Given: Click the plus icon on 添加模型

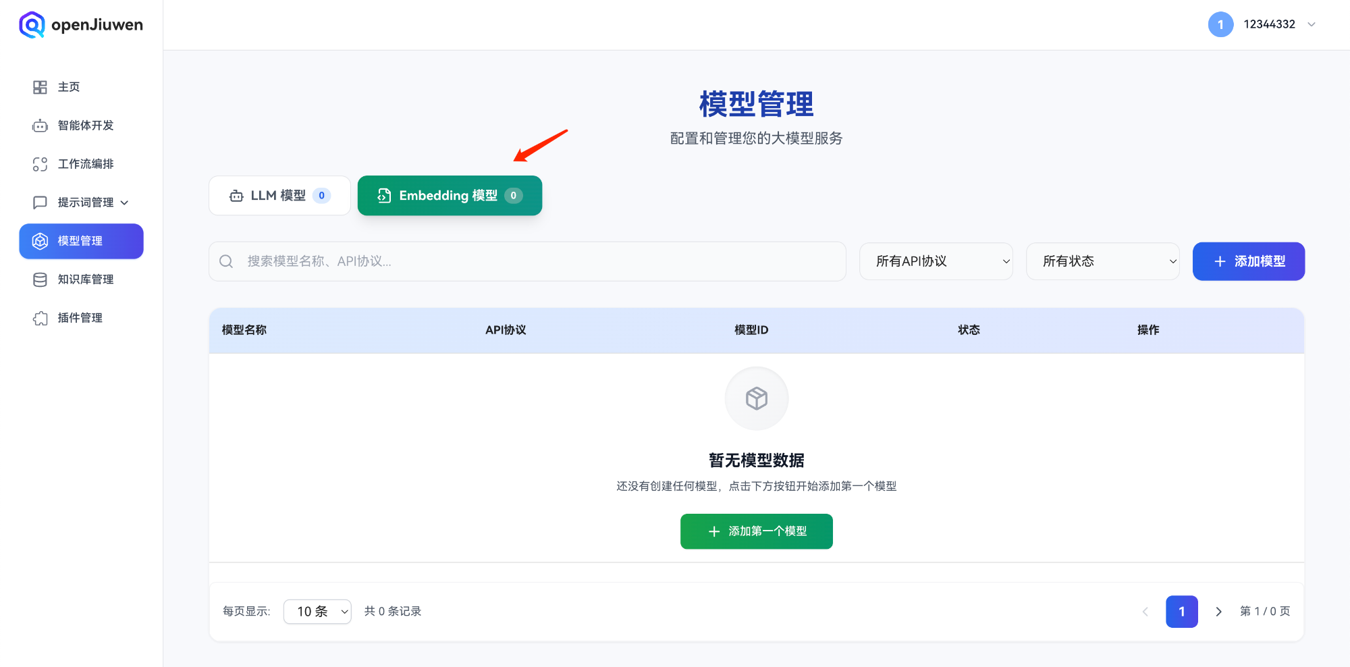Looking at the screenshot, I should 1220,261.
